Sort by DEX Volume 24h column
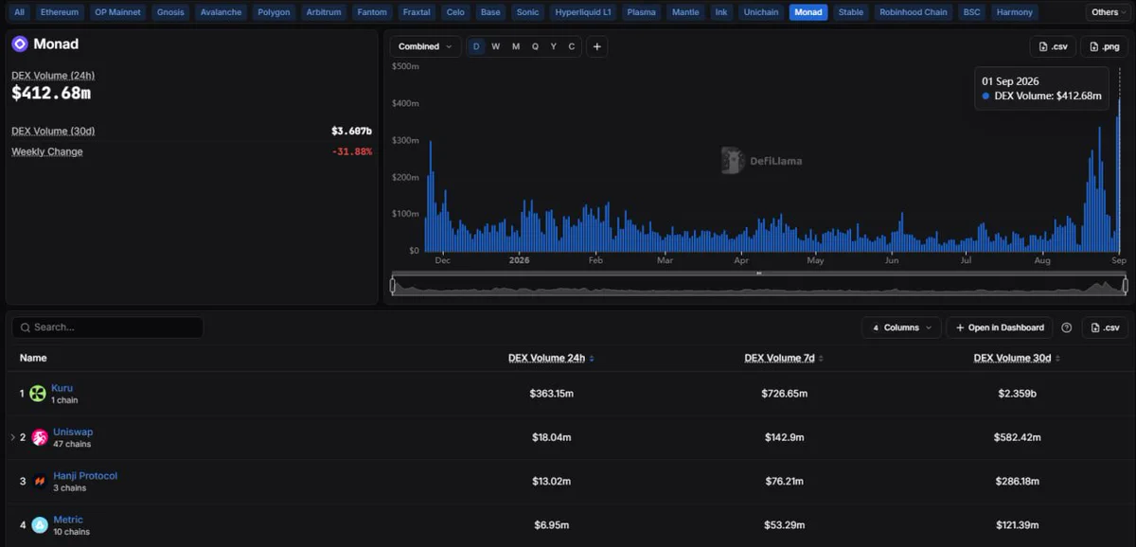 point(551,358)
